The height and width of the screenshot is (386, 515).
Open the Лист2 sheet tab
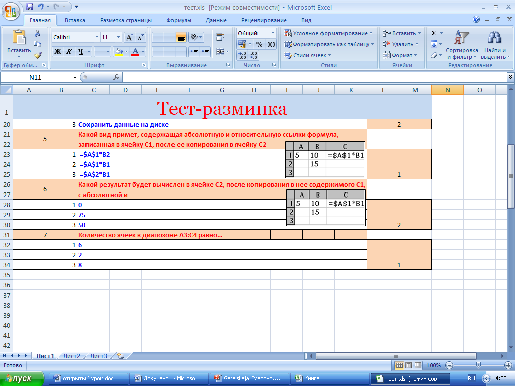pos(71,356)
